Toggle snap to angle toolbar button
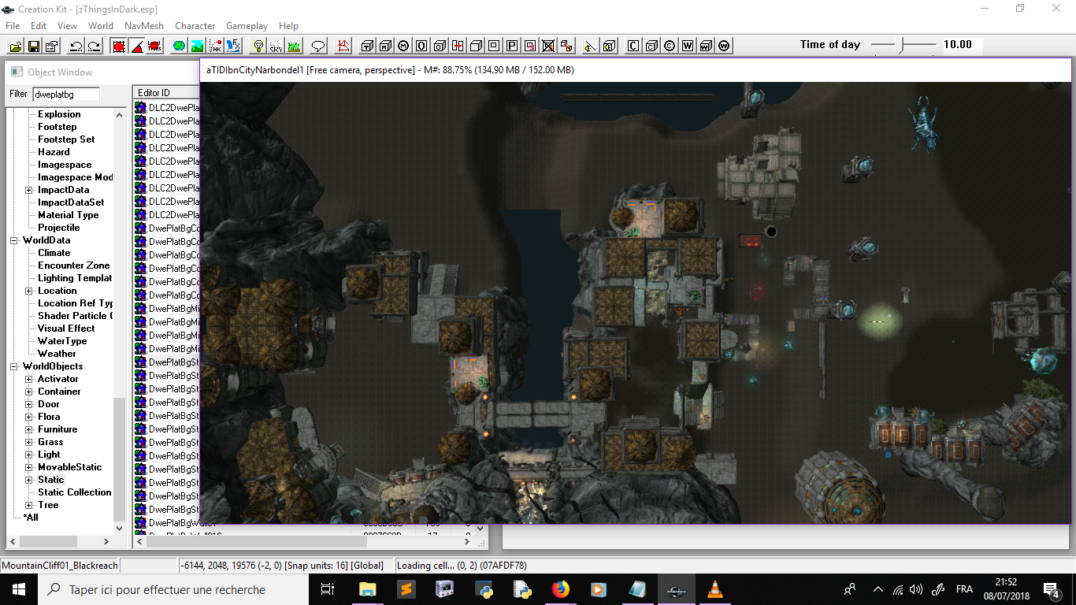Image resolution: width=1076 pixels, height=605 pixels. pos(137,46)
